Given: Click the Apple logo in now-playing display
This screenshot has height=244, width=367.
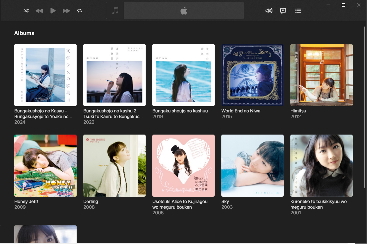Looking at the screenshot, I should pyautogui.click(x=184, y=11).
